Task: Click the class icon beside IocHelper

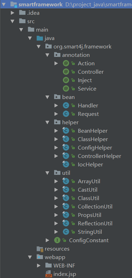Action: [66, 164]
